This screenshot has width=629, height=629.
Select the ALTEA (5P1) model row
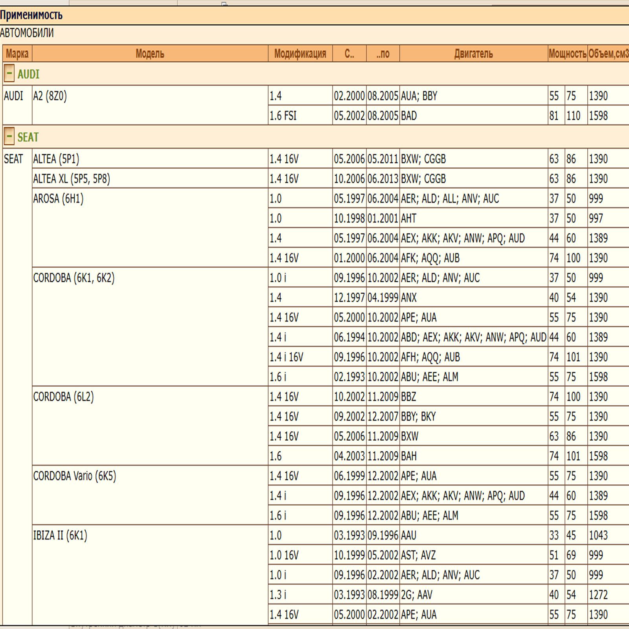(x=56, y=159)
